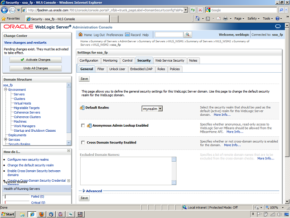Collapse the Environment tree node
The height and width of the screenshot is (218, 290).
5,89
